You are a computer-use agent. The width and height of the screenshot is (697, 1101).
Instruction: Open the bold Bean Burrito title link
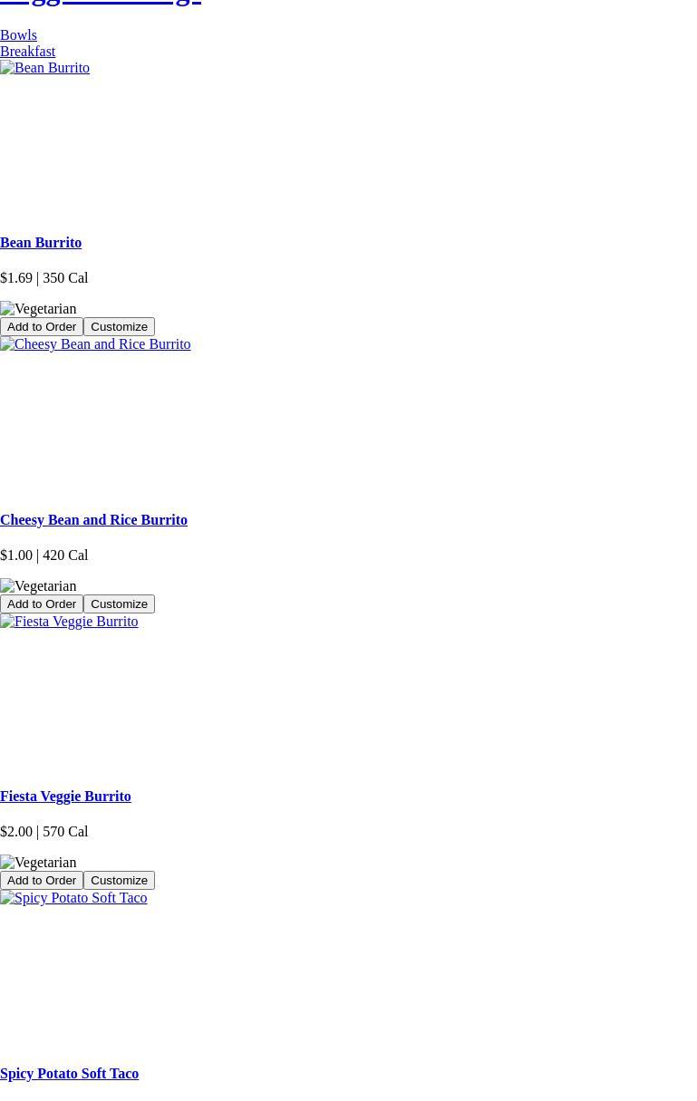click(41, 243)
